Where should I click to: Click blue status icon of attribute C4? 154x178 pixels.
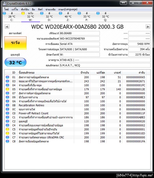(x=7, y=125)
